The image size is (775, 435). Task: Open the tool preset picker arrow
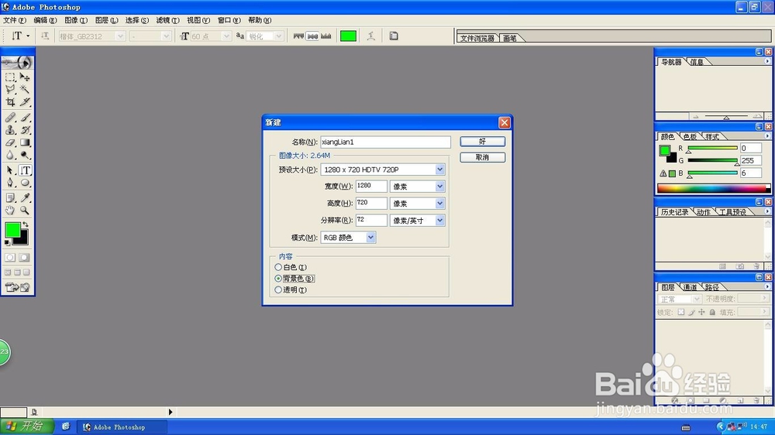point(28,36)
